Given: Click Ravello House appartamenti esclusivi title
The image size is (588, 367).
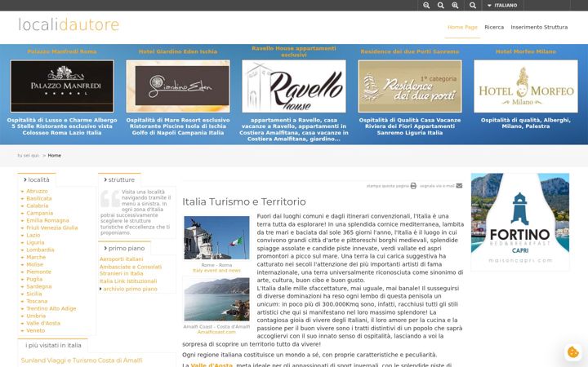Looking at the screenshot, I should pos(294,51).
